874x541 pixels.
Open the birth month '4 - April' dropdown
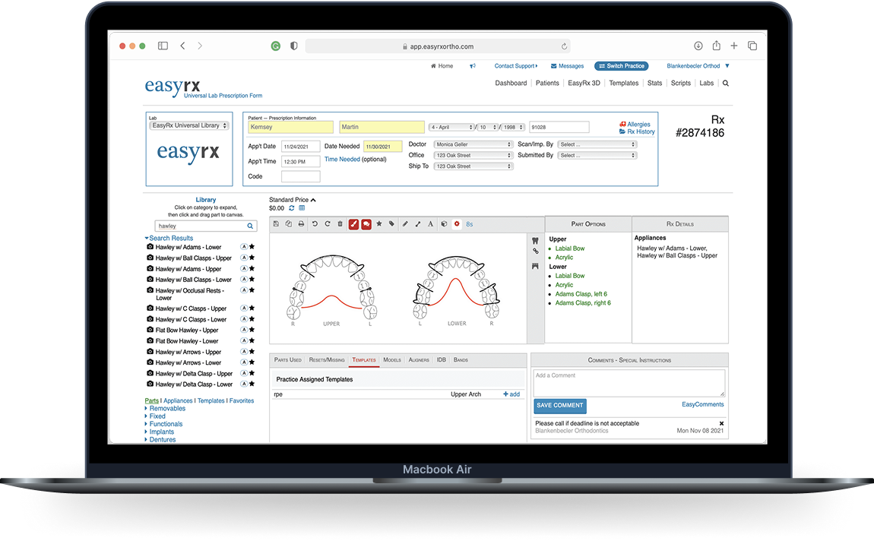(x=451, y=127)
